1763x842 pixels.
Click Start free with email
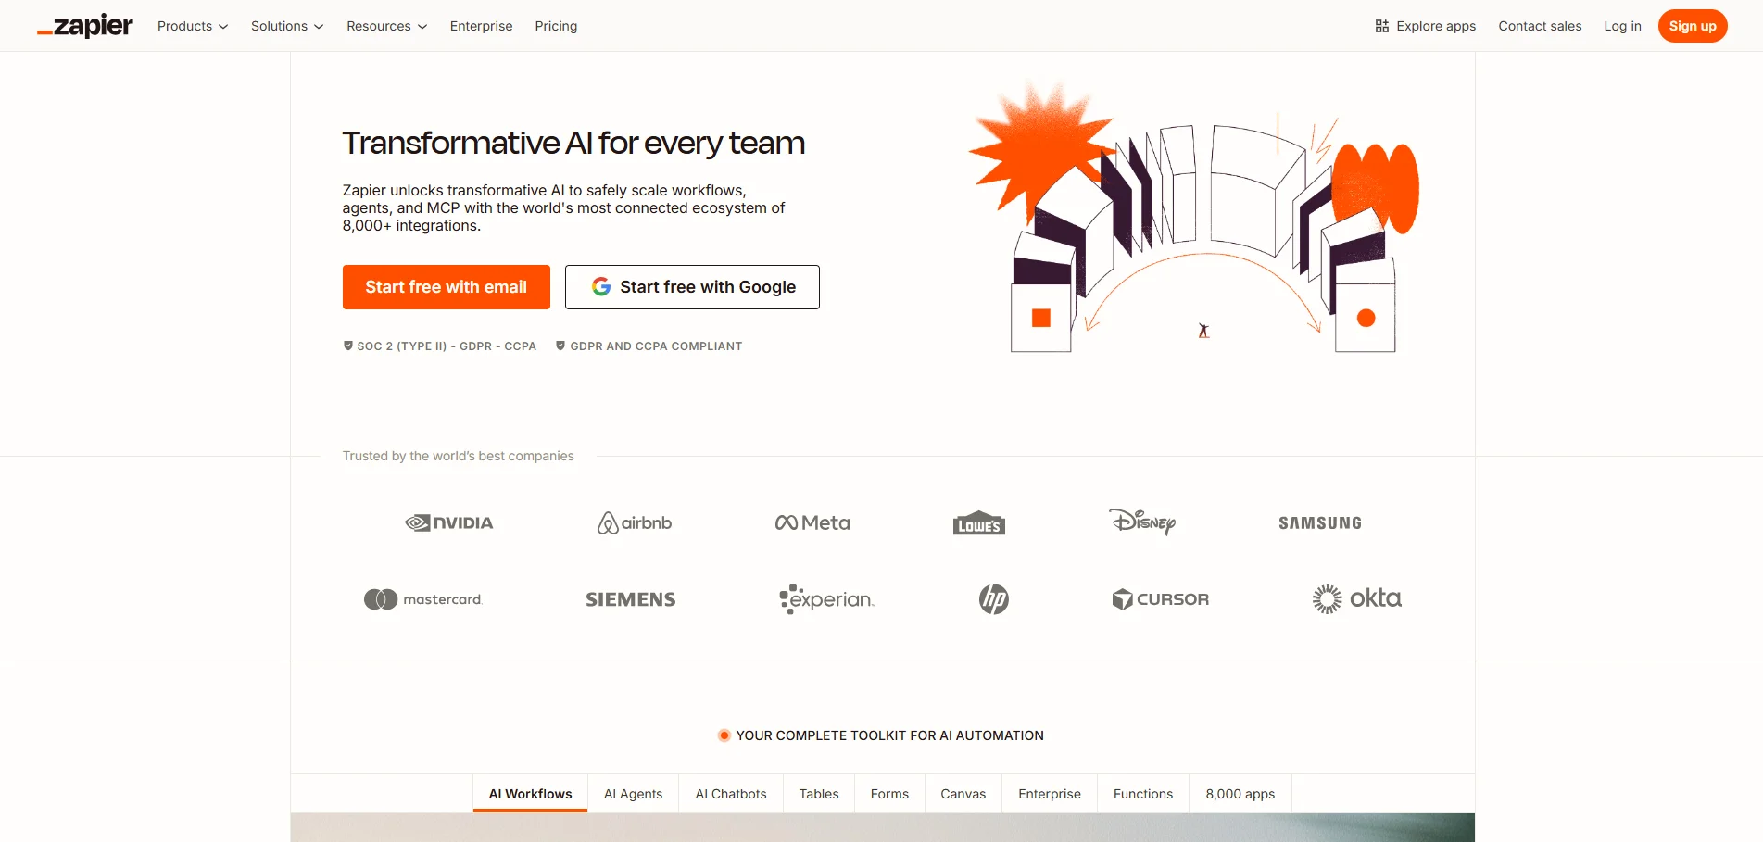click(x=446, y=287)
